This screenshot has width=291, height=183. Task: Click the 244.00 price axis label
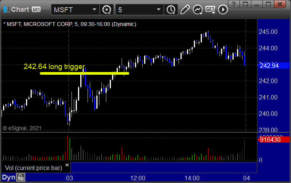(268, 48)
